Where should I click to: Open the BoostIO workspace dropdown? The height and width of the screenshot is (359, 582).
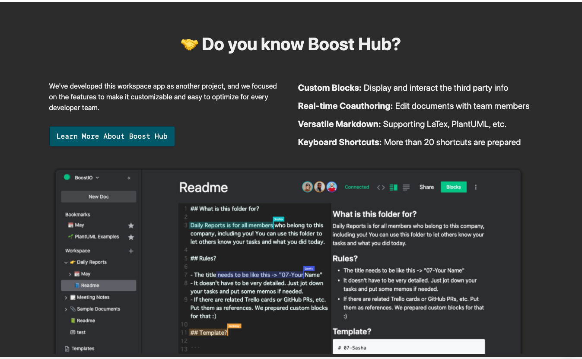point(87,178)
